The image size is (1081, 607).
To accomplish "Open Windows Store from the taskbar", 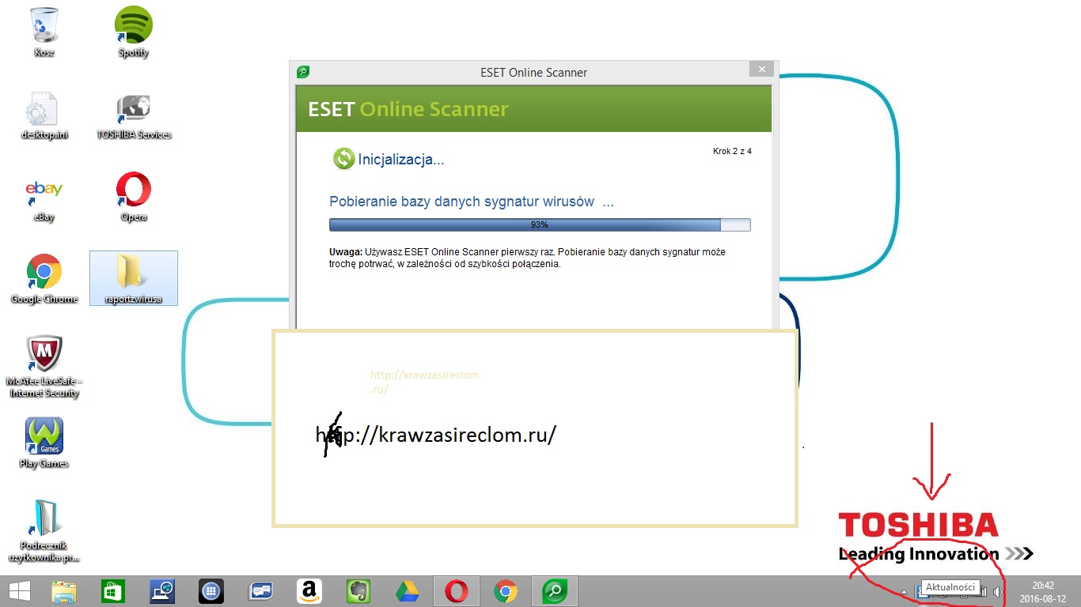I will [113, 591].
